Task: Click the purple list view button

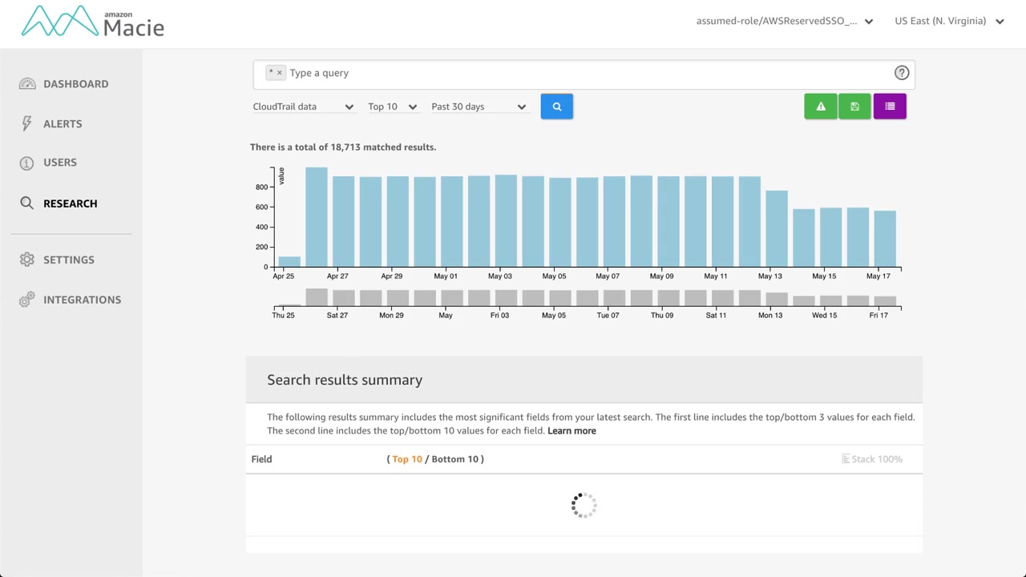Action: [890, 107]
